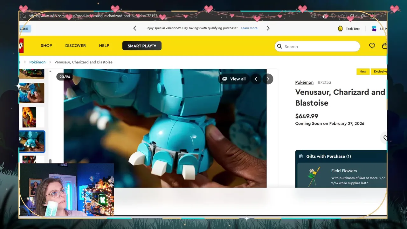Screen dimensions: 407x229
Task: Click the magnifier icon in the search box
Action: 279,46
